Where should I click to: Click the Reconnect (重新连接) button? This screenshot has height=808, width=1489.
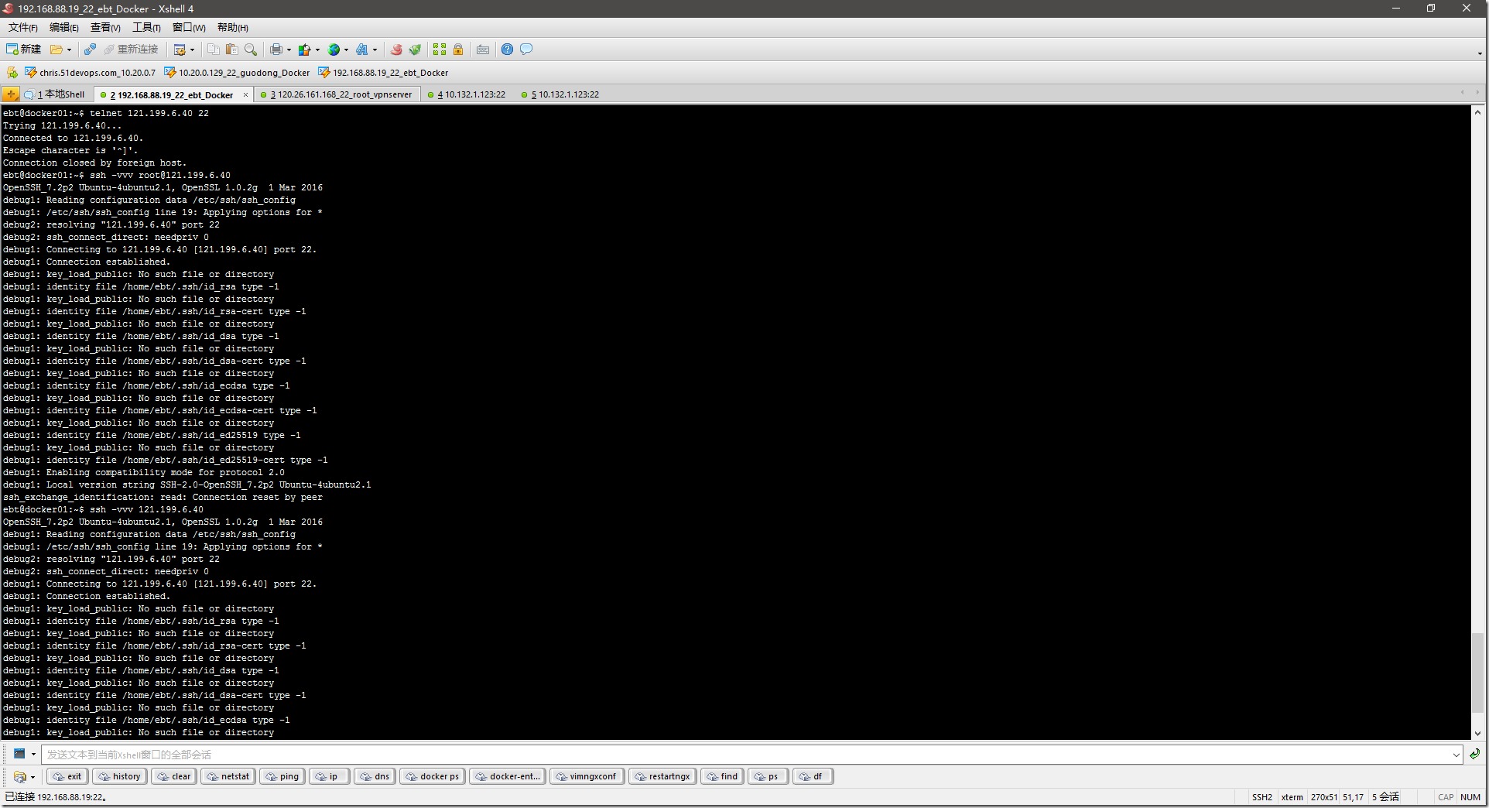click(131, 50)
